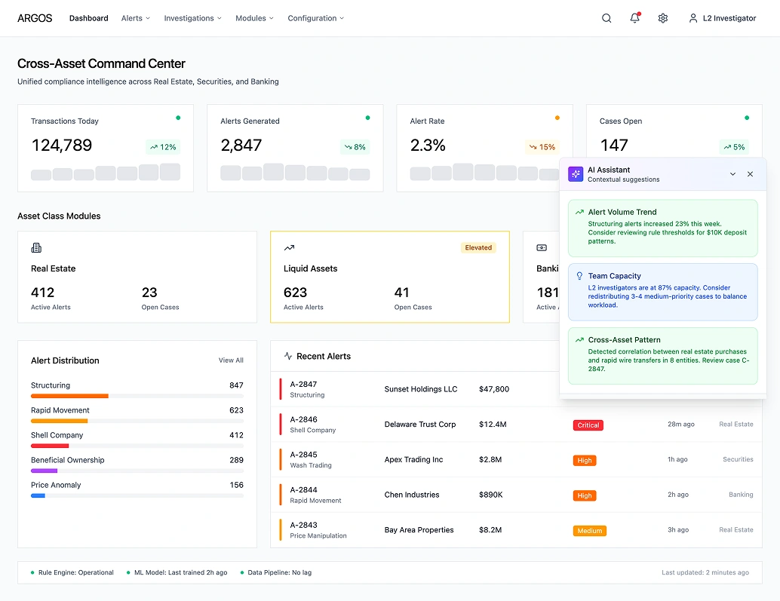Click the L2 Investigator profile icon

click(x=693, y=17)
